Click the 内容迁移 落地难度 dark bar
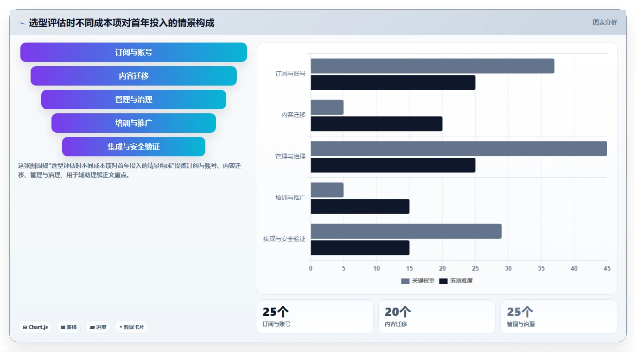Image resolution: width=636 pixels, height=352 pixels. coord(376,124)
